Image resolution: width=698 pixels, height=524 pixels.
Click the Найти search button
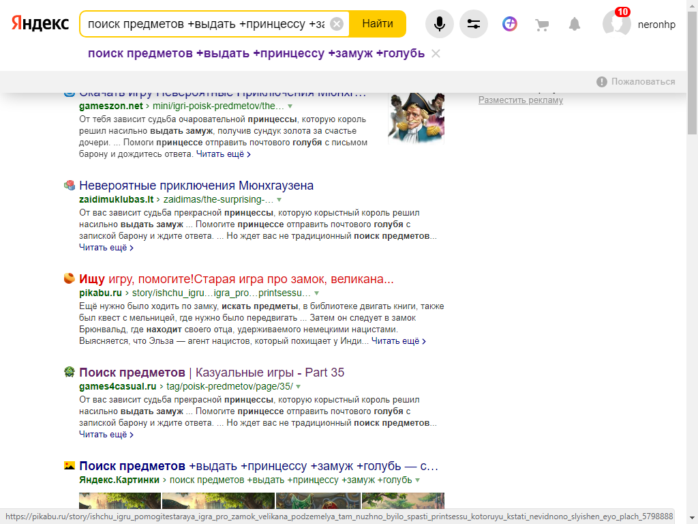(378, 24)
